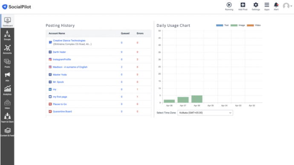Click the queued count for Darth Vader
This screenshot has height=165, width=294.
coord(121,52)
